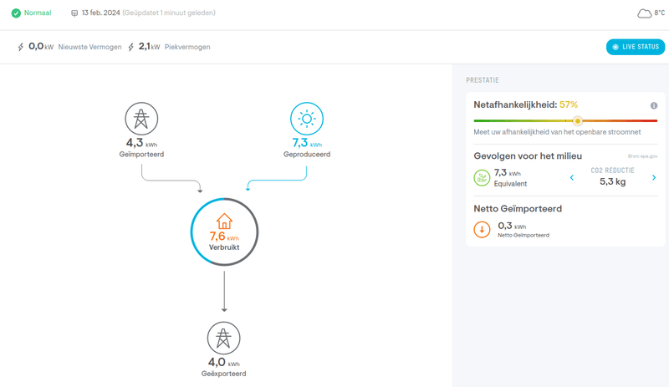
Task: Click the Normaal status label
Action: tap(38, 13)
